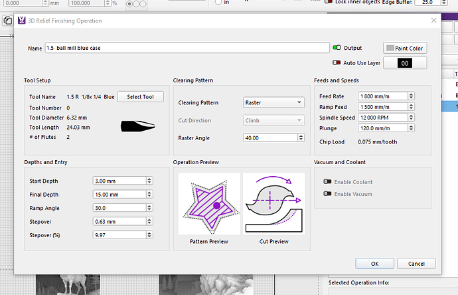The width and height of the screenshot is (458, 295).
Task: Click the star Pattern Preview image
Action: 209,203
